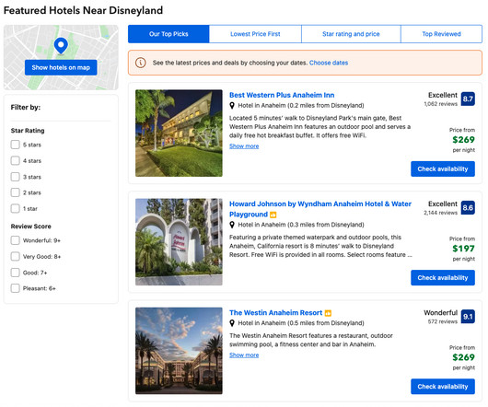The width and height of the screenshot is (488, 407).
Task: Select the Pleasant: 6+ checkbox
Action: point(16,288)
